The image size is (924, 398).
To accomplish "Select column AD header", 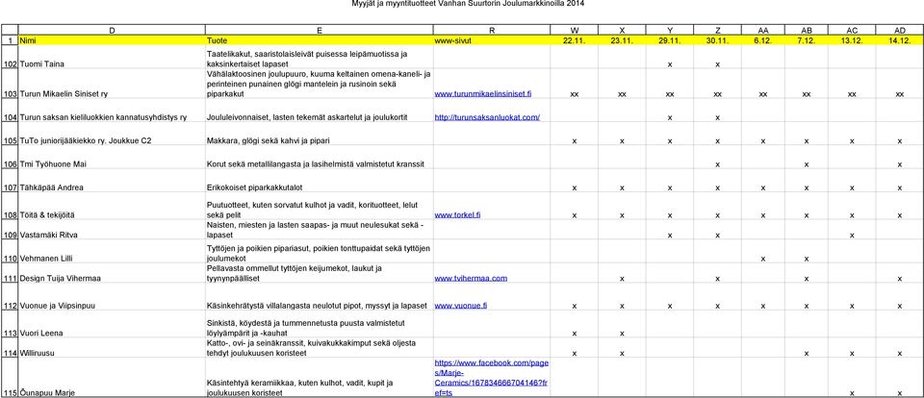I will click(899, 30).
